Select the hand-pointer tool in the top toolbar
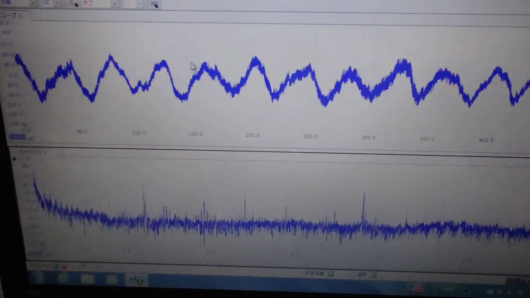This screenshot has height=298, width=530. 75,3
